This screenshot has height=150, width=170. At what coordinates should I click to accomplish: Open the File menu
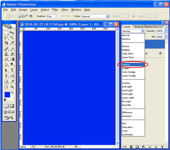pyautogui.click(x=5, y=10)
